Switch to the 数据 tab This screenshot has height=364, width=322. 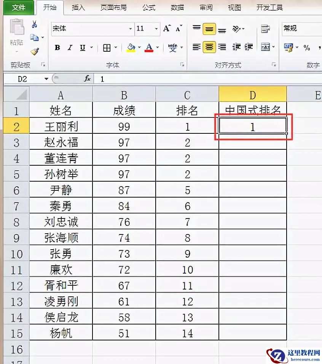177,8
